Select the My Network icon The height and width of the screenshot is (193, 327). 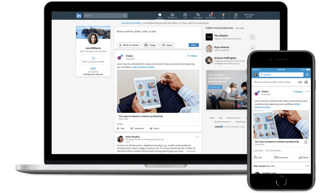tap(172, 15)
